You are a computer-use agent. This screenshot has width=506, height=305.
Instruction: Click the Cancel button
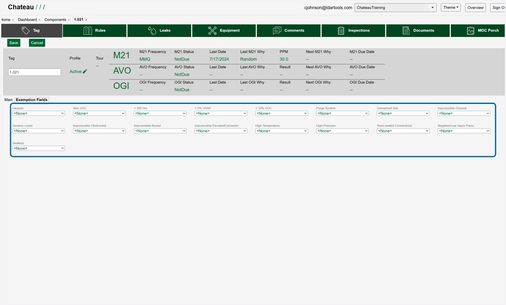(x=37, y=42)
